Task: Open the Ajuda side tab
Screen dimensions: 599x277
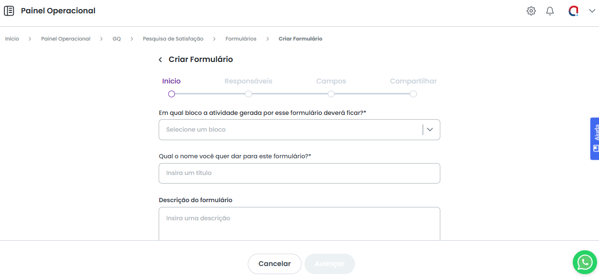Action: click(595, 138)
